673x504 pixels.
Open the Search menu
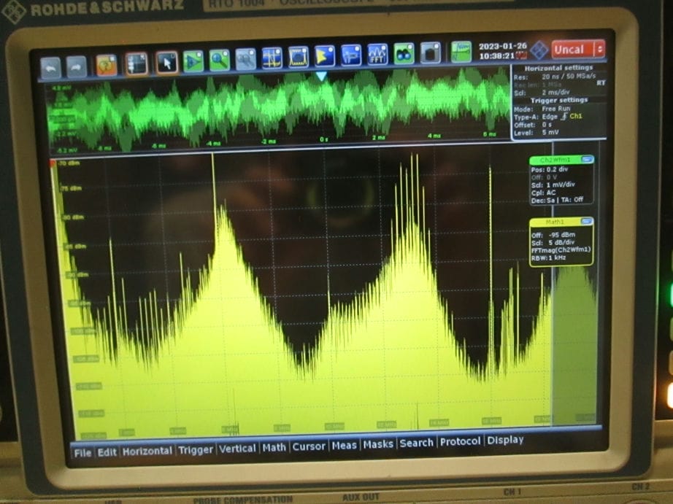tap(416, 443)
